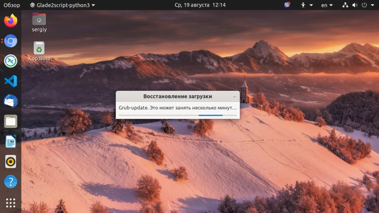This screenshot has height=213, width=379.
Task: Open the Help icon in dock
Action: click(x=11, y=182)
